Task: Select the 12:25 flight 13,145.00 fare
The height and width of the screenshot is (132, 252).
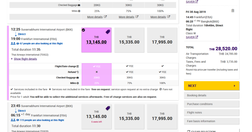Action: tap(97, 40)
